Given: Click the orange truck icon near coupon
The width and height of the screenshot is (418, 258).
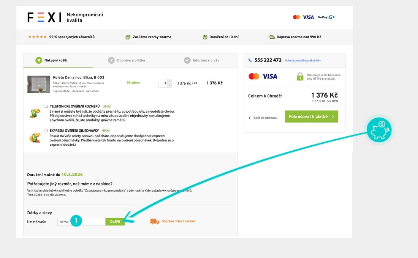Looking at the screenshot, I should tap(155, 222).
